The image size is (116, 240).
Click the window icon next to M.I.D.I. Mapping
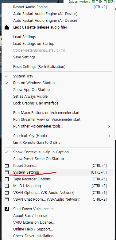[7, 186]
